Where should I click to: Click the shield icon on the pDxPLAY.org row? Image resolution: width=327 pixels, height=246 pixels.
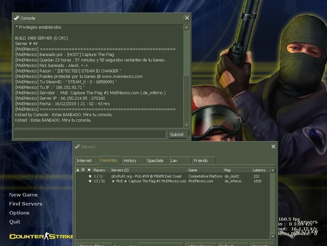point(90,176)
